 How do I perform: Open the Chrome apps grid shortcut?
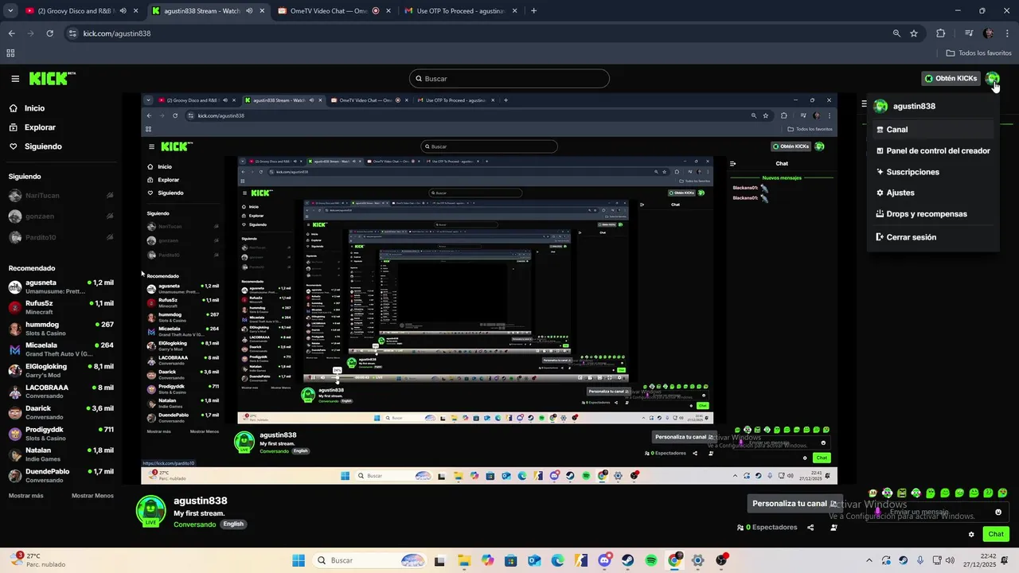point(10,53)
